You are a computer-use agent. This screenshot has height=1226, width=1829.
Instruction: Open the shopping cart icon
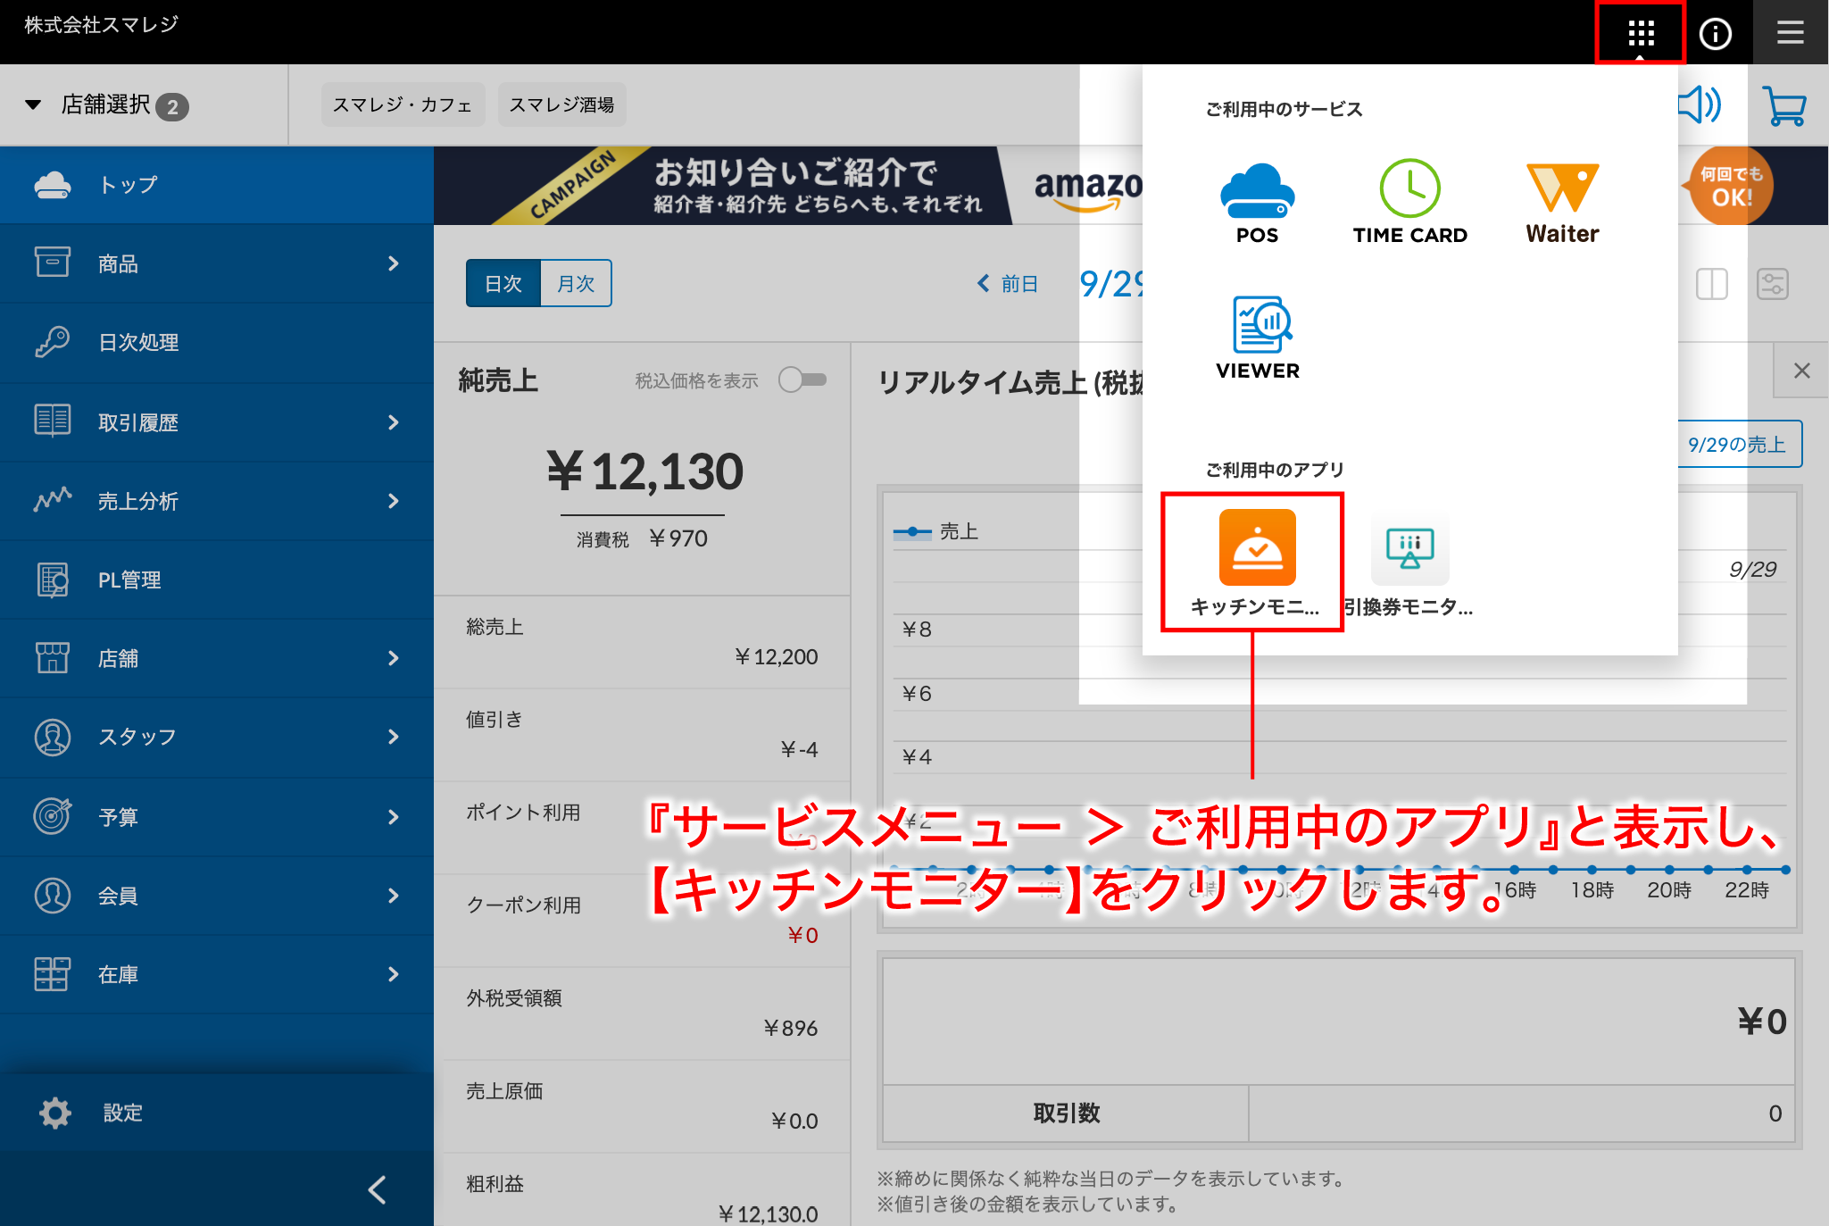point(1783,105)
